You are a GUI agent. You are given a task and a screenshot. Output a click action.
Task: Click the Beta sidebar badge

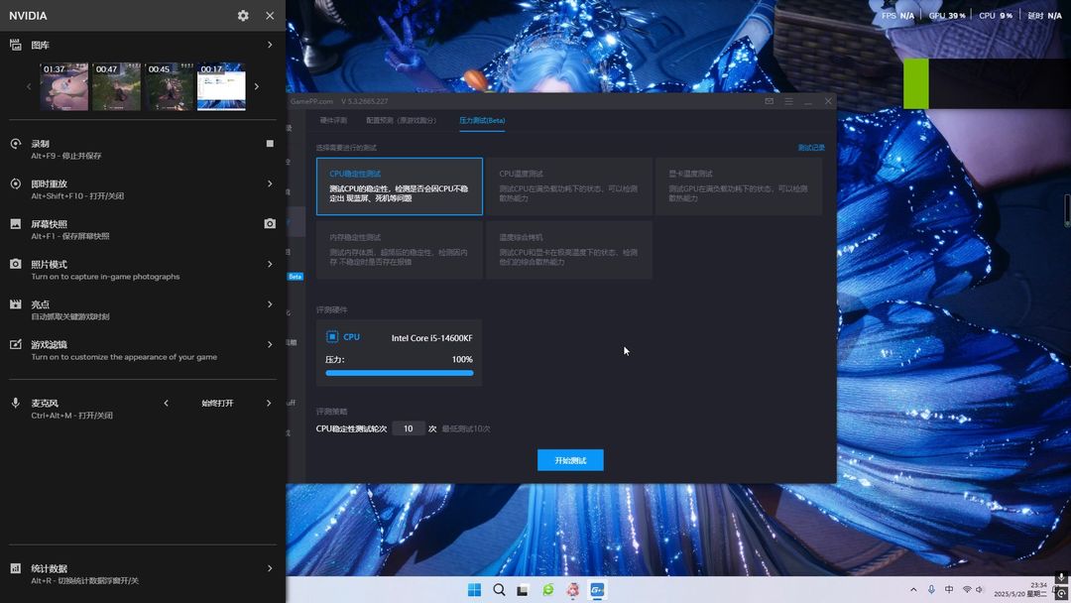pos(296,277)
